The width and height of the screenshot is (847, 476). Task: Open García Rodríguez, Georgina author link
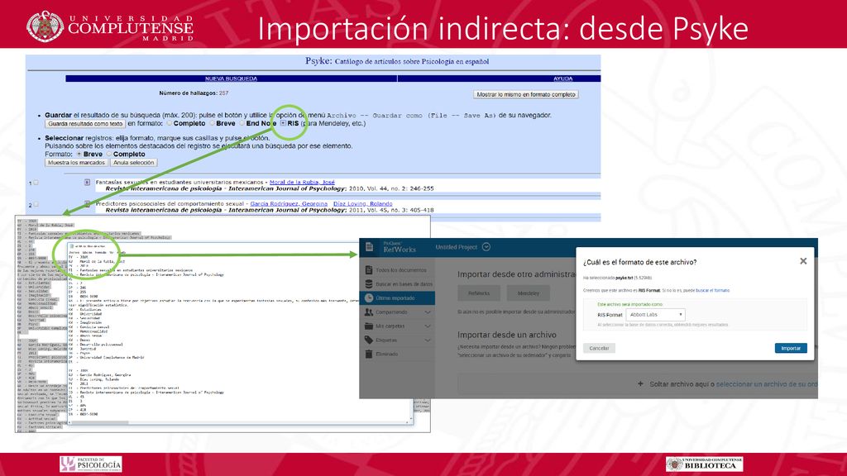[289, 204]
